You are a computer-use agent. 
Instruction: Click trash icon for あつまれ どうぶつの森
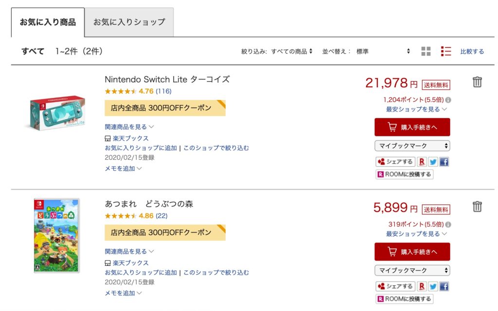pos(477,207)
